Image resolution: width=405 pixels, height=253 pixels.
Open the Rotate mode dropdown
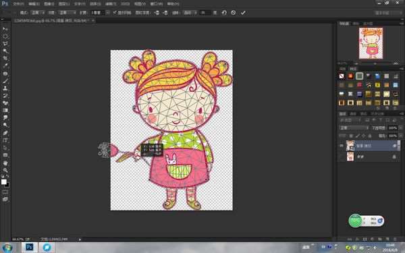pos(190,13)
